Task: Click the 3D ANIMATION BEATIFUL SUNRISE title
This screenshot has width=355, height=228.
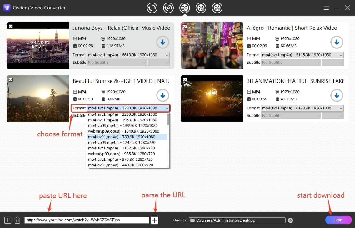Action: pos(295,81)
